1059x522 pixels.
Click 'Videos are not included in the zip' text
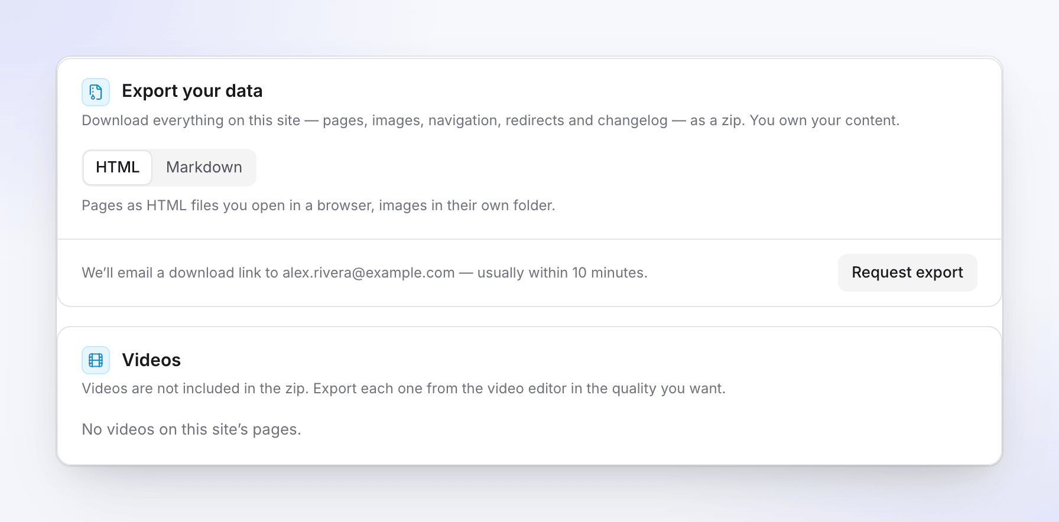[x=195, y=389]
